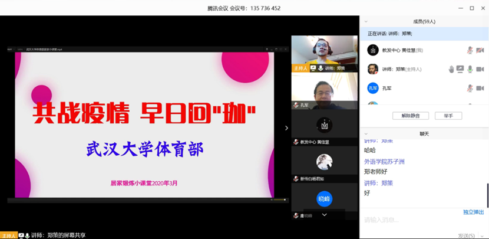This screenshot has height=239, width=489.
Task: Click the muted microphone icon beside 教发中心 黄佳慧 in the member list
Action: coord(470,50)
